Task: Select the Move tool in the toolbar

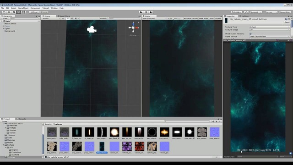Action: 9,12
